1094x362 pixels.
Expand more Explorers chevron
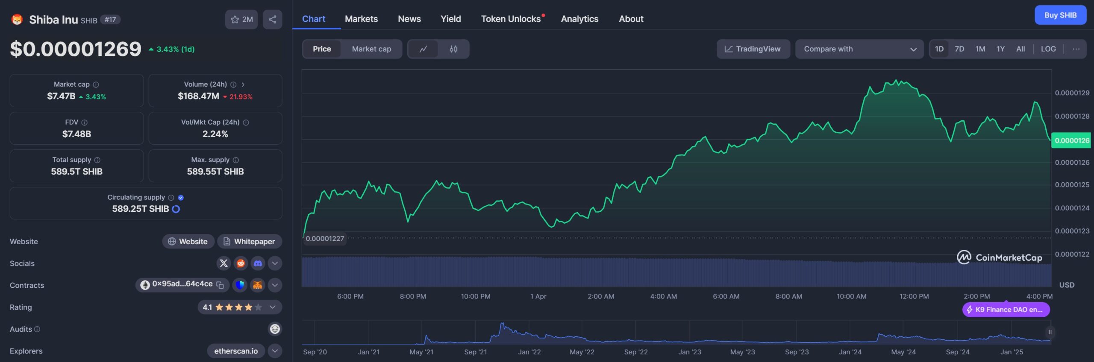[275, 351]
